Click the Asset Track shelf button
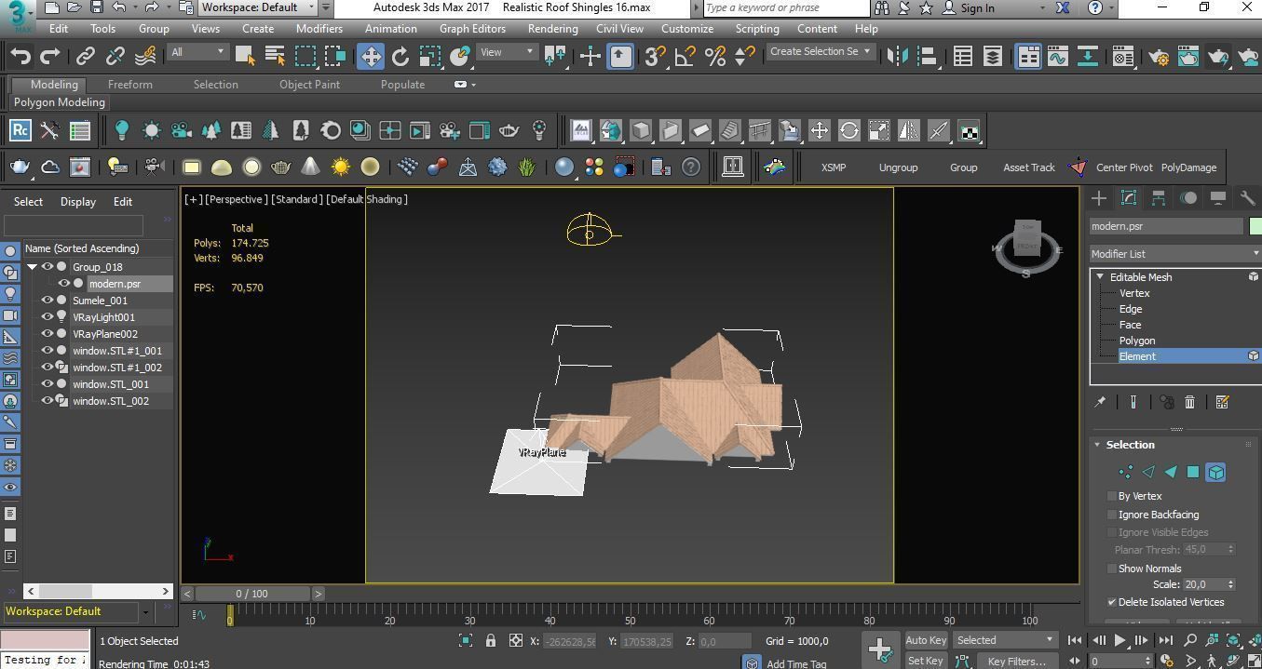 coord(1028,167)
